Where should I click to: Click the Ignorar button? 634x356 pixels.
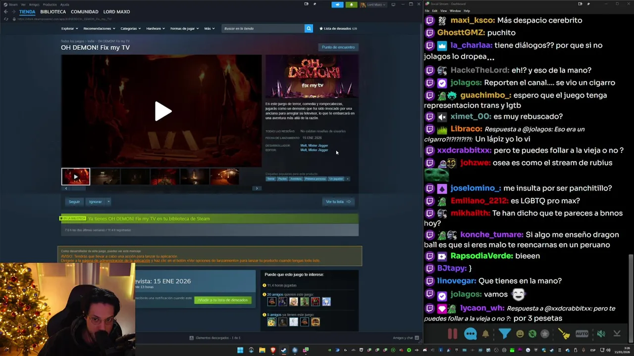click(x=95, y=202)
